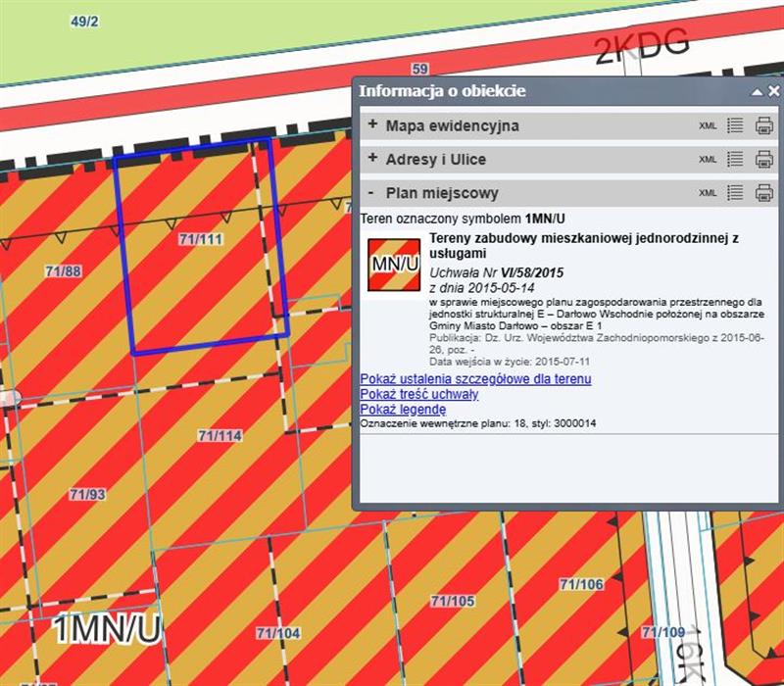Image resolution: width=784 pixels, height=686 pixels.
Task: Select parcel 71/114 on the map
Action: [x=220, y=435]
